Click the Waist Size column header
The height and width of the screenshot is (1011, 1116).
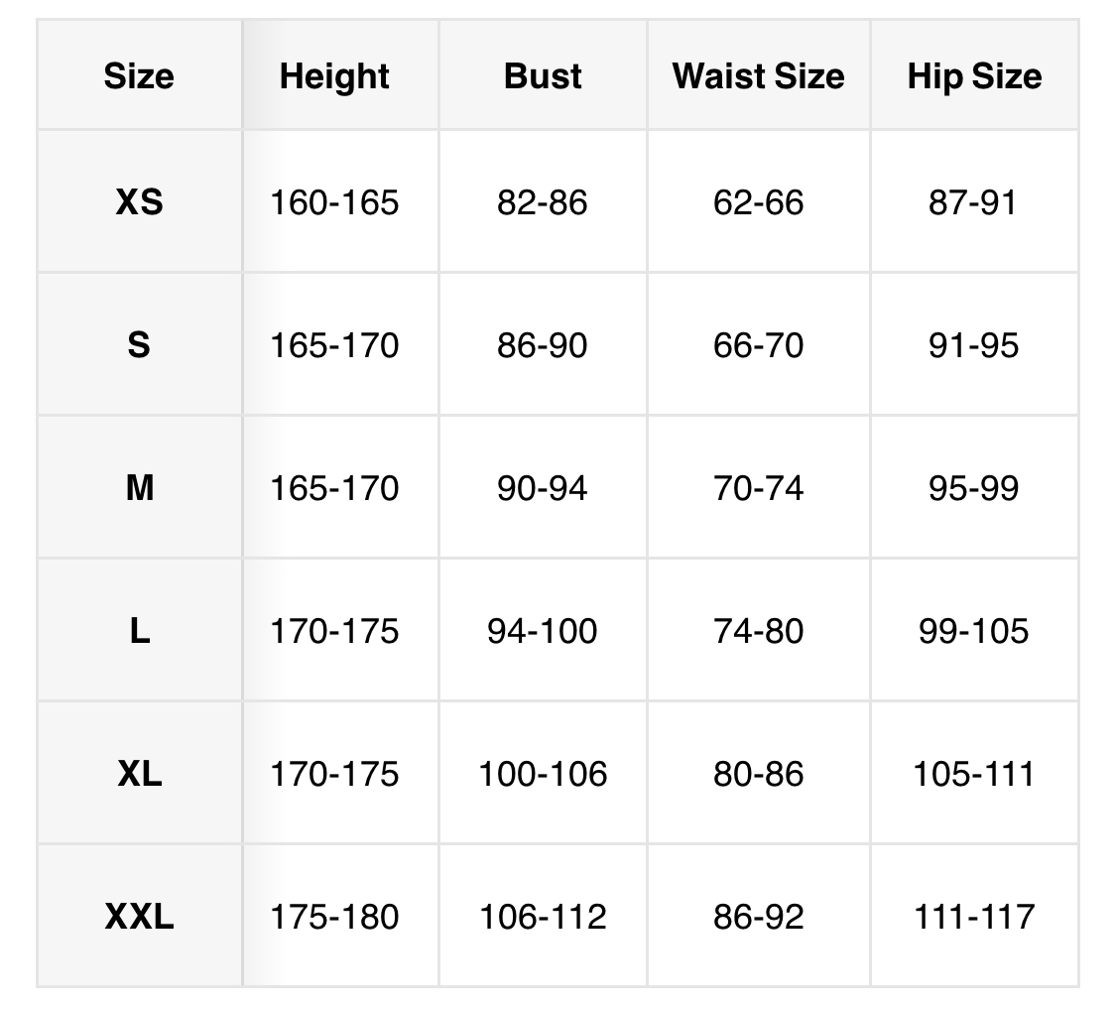758,76
